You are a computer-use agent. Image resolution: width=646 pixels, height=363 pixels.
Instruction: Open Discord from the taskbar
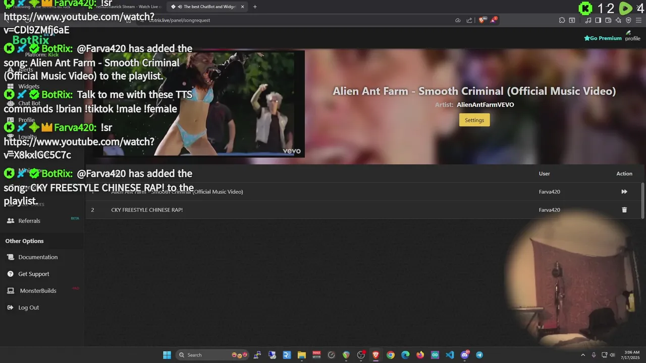click(x=465, y=355)
